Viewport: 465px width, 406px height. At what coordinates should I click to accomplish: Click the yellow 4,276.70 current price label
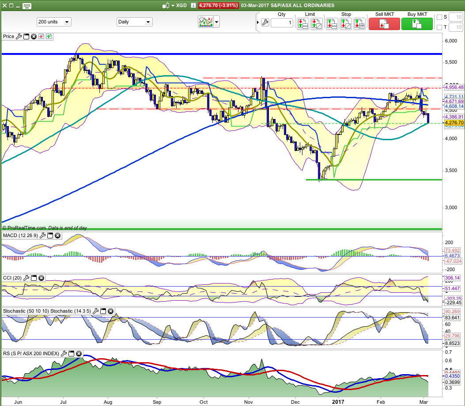[454, 123]
